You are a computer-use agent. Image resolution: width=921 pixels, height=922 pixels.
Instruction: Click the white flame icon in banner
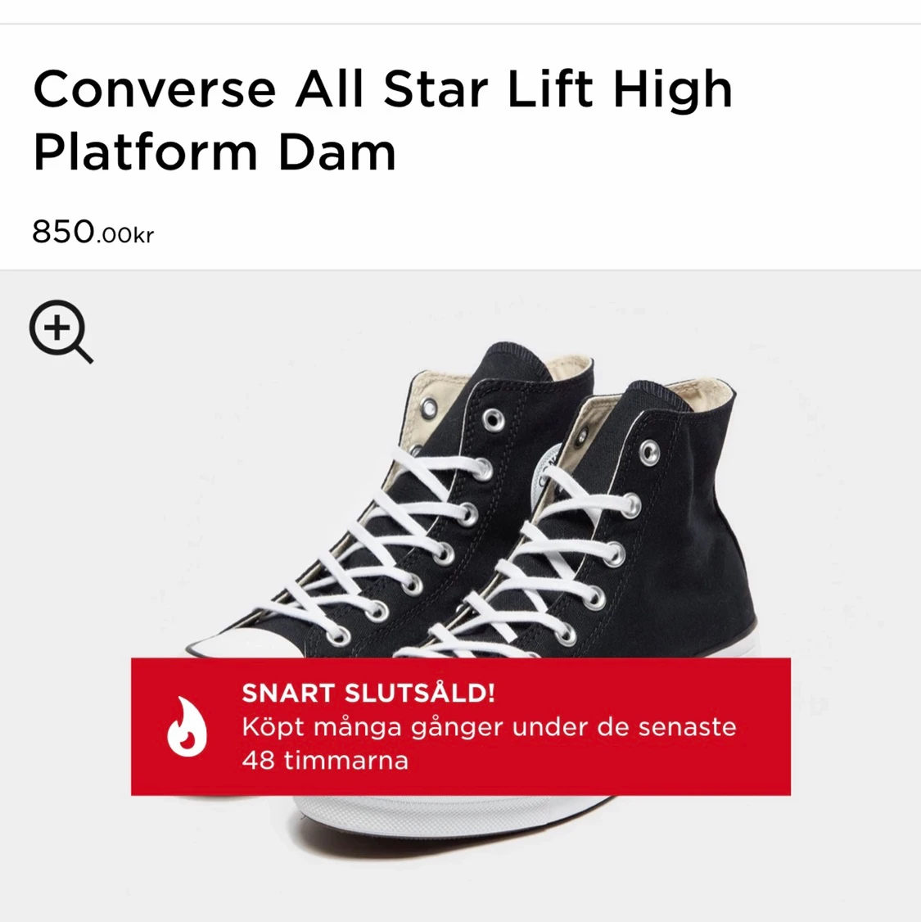click(187, 726)
